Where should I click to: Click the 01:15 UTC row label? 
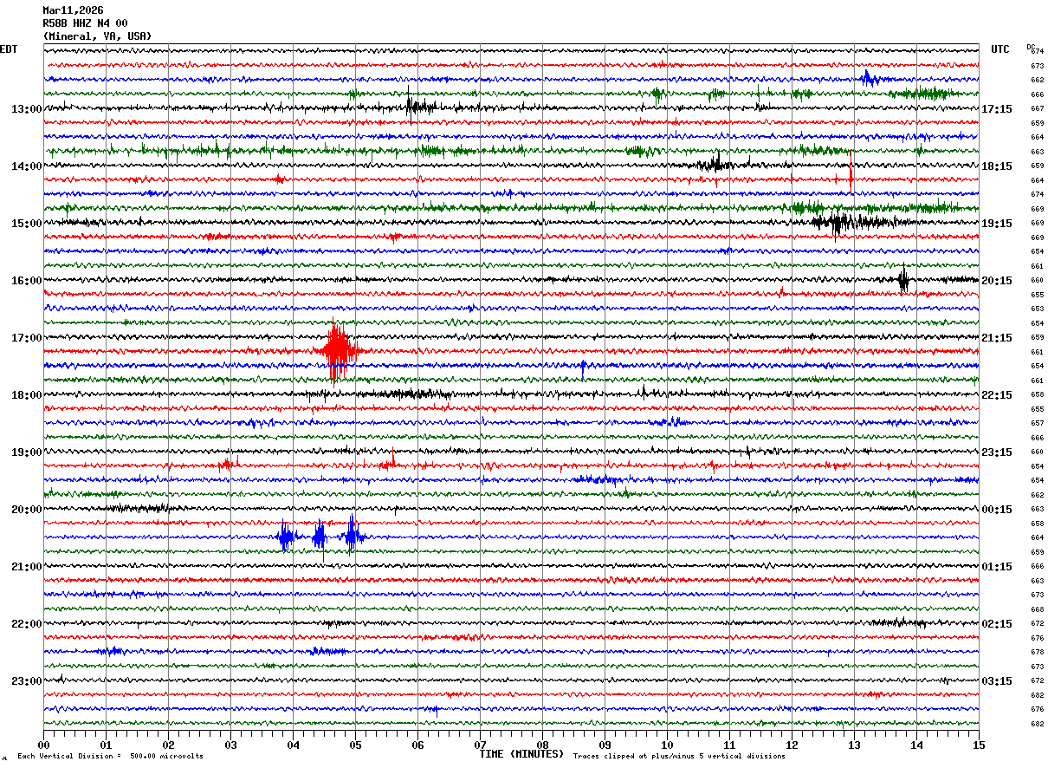tap(997, 567)
